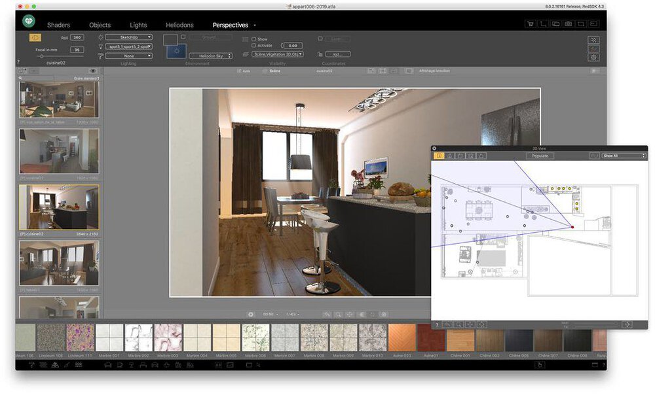
Task: Click the yellow perspective camera icon
Action: (x=35, y=37)
